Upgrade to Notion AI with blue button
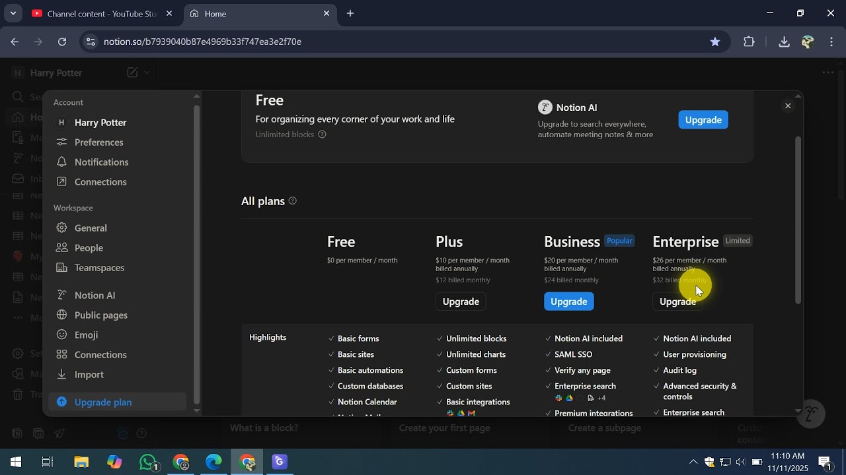846x475 pixels. point(703,120)
